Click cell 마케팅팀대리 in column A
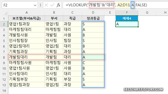The height and width of the screenshot is (94, 168). [x=27, y=29]
